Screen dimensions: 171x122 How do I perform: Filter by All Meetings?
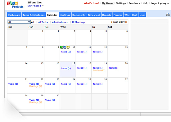point(79,22)
